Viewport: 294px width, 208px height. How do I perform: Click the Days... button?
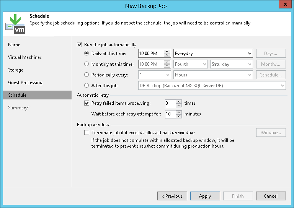tap(271, 54)
